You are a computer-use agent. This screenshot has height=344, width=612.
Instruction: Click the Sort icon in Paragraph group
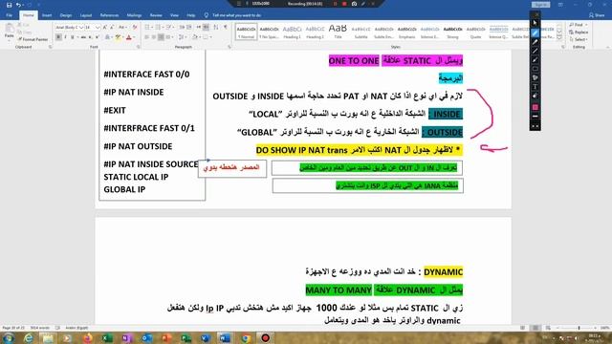point(216,28)
